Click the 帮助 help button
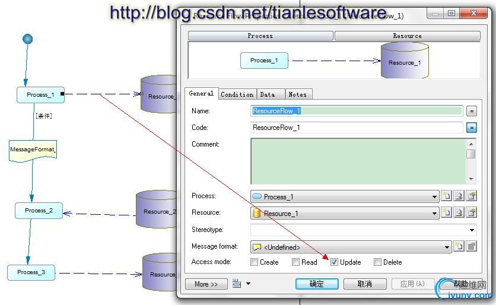496x305 pixels. pos(460,284)
